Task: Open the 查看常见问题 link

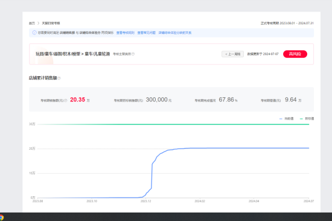Action: point(146,33)
